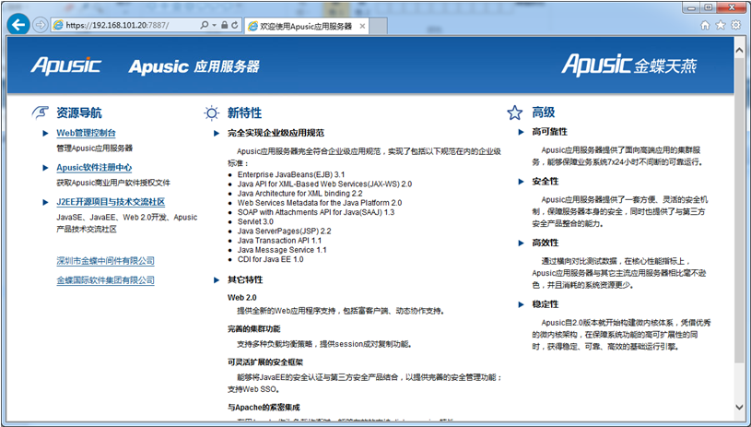
Task: Open the J2EE开源项目与技术交流社区 link
Action: (111, 202)
